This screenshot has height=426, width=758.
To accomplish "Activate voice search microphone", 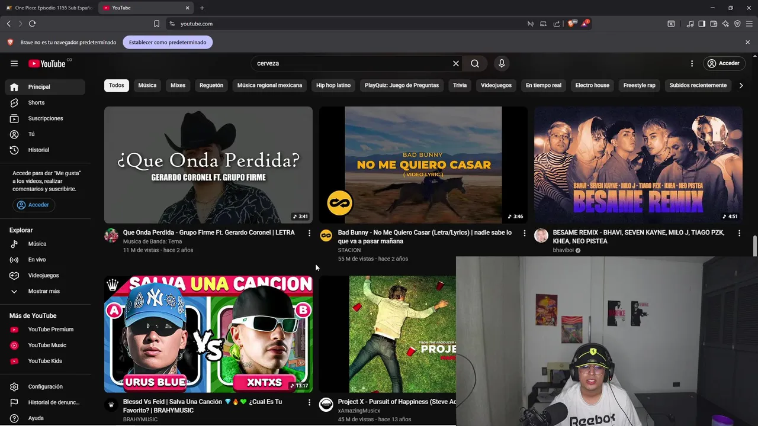I will pyautogui.click(x=502, y=63).
